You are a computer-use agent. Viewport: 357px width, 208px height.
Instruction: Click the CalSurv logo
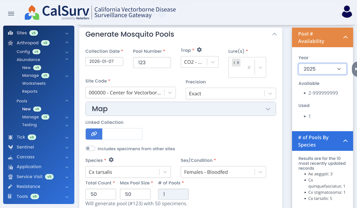pos(57,12)
